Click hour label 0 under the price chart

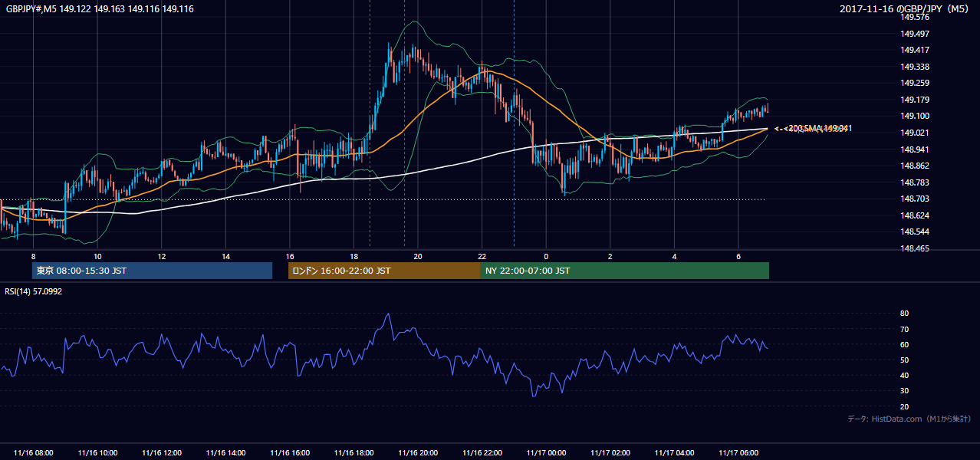point(546,256)
